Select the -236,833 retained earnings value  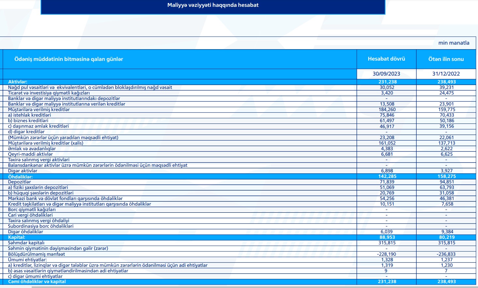click(x=446, y=254)
